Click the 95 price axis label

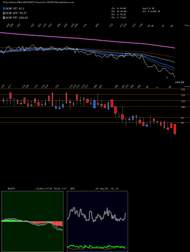click(x=182, y=118)
